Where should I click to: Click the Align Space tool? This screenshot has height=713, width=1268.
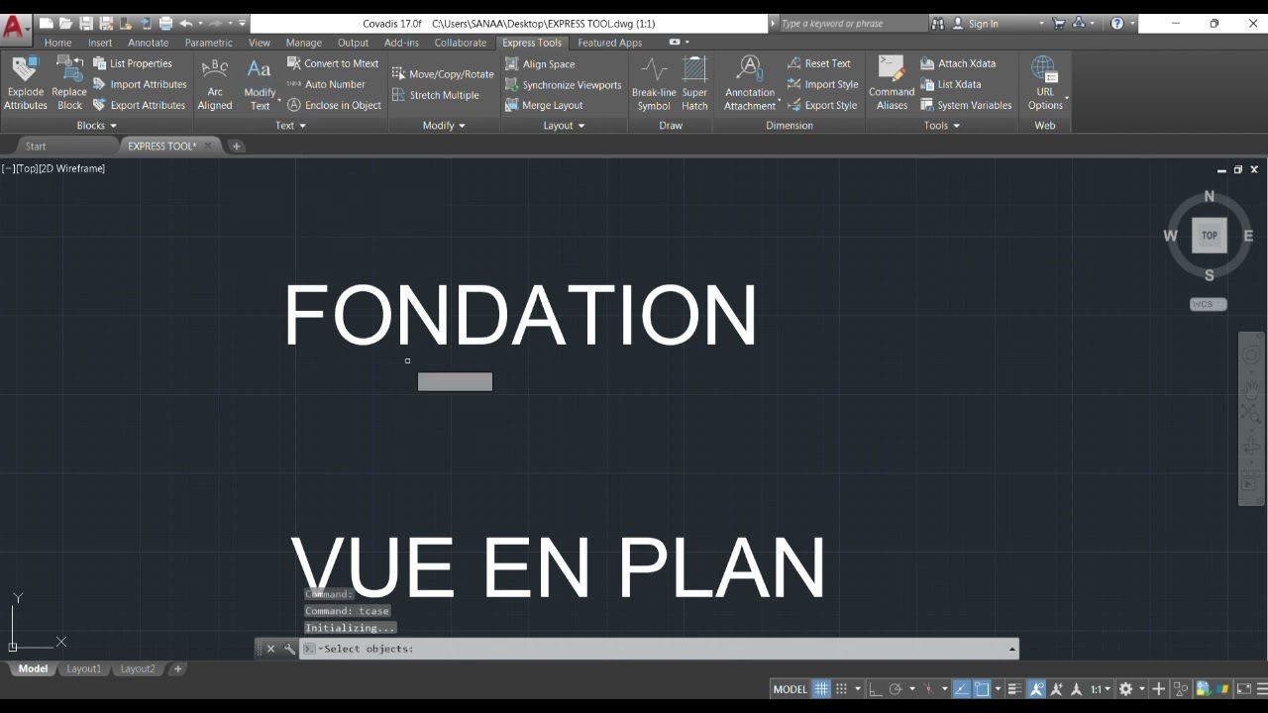(540, 63)
